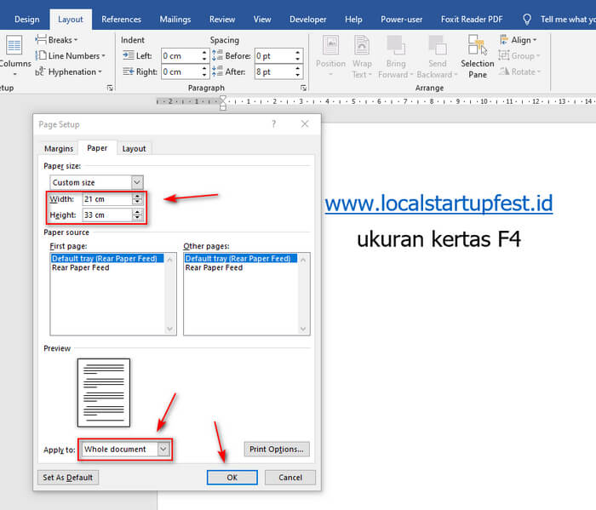Image resolution: width=596 pixels, height=510 pixels.
Task: Switch to Margins tab in Page Setup
Action: [59, 149]
